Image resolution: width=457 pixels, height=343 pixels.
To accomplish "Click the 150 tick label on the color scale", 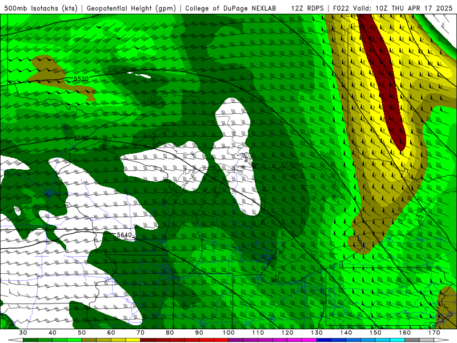I will 375,333.
